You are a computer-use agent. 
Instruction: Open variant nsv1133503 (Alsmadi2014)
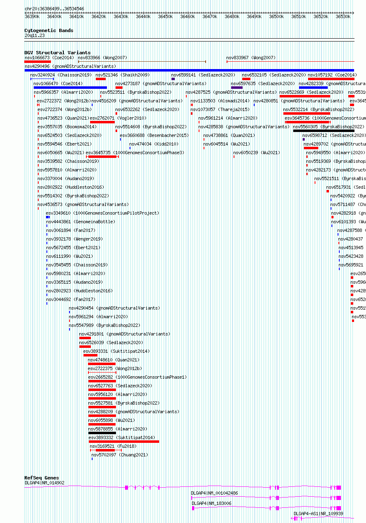(220, 101)
